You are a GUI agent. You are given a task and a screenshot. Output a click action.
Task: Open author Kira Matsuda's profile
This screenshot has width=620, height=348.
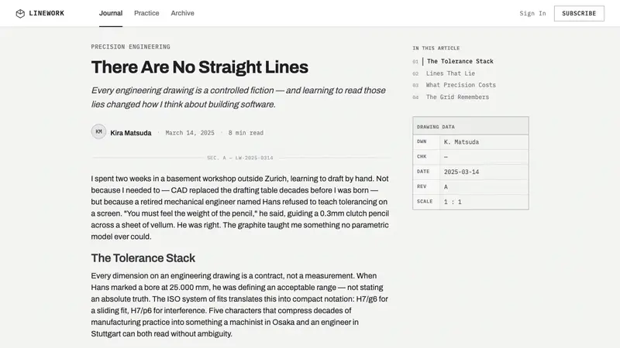click(131, 133)
